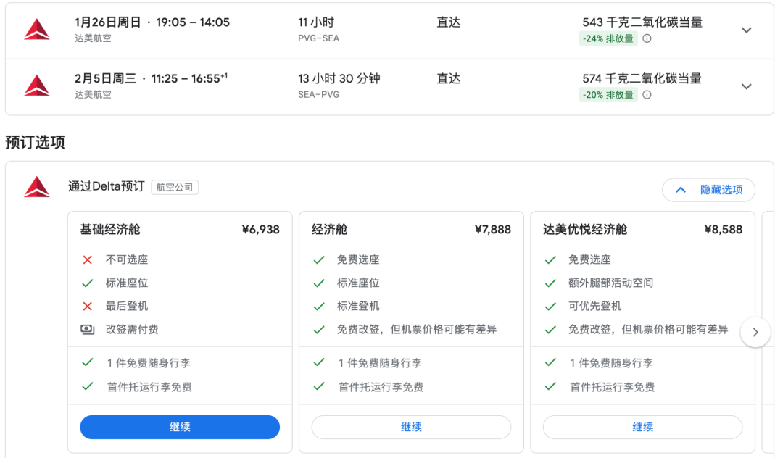Click 574 千克二氧化碳当量 text
The image size is (783, 458).
click(x=642, y=79)
